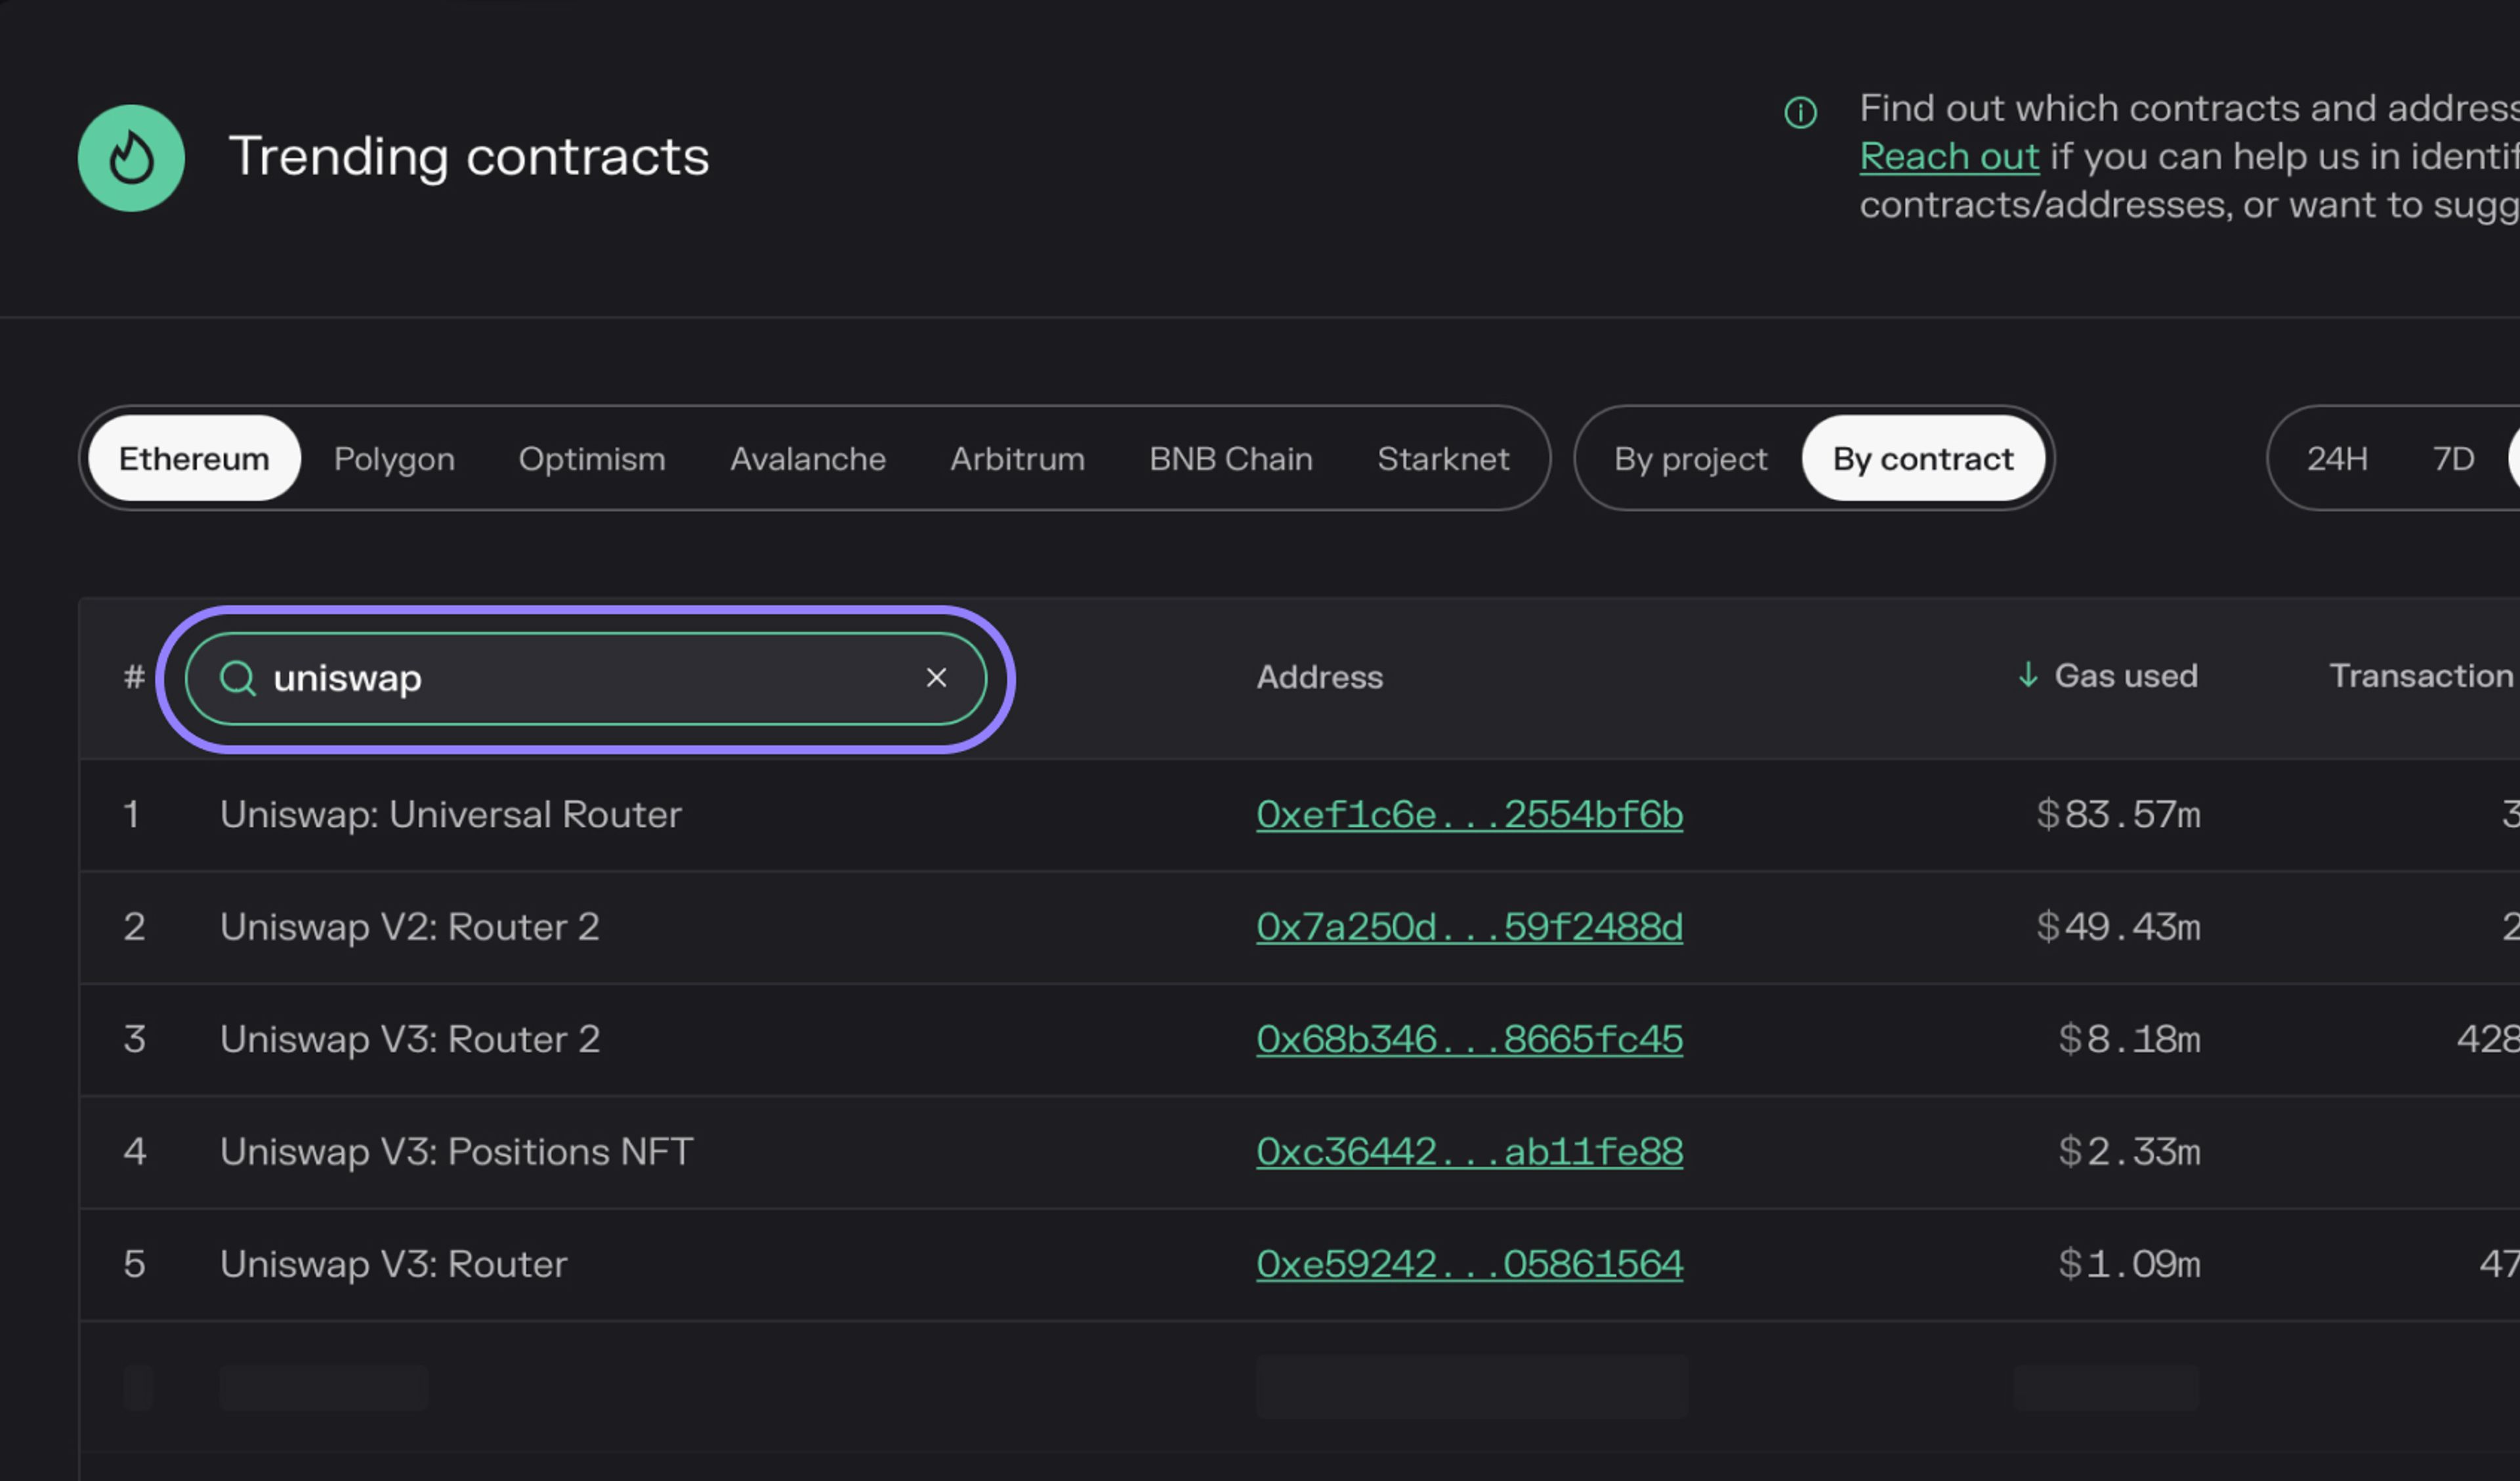The height and width of the screenshot is (1481, 2520).
Task: Click the Gas used sort arrow
Action: (x=2027, y=676)
